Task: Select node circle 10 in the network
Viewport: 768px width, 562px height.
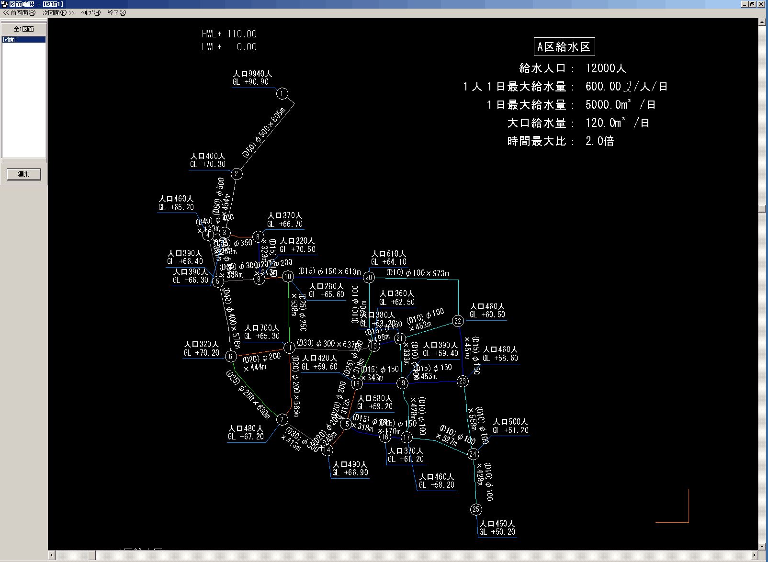Action: point(288,277)
